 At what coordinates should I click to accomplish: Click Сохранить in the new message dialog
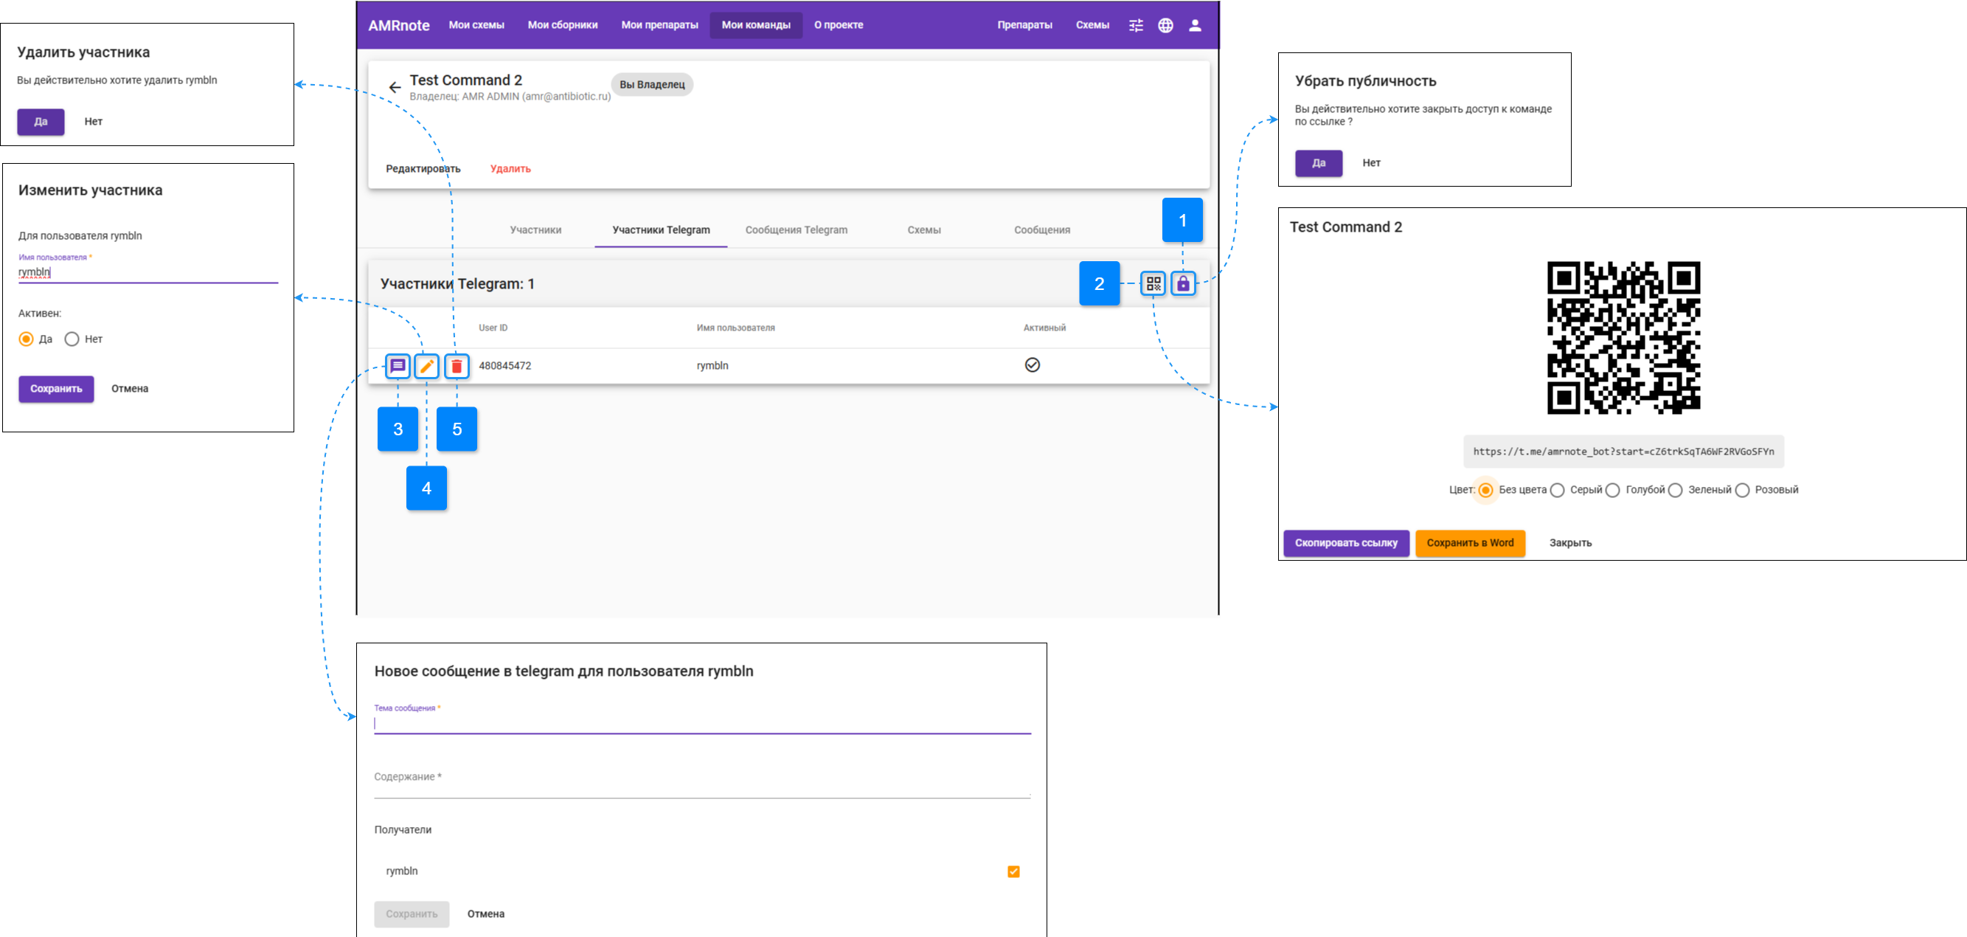click(x=411, y=914)
